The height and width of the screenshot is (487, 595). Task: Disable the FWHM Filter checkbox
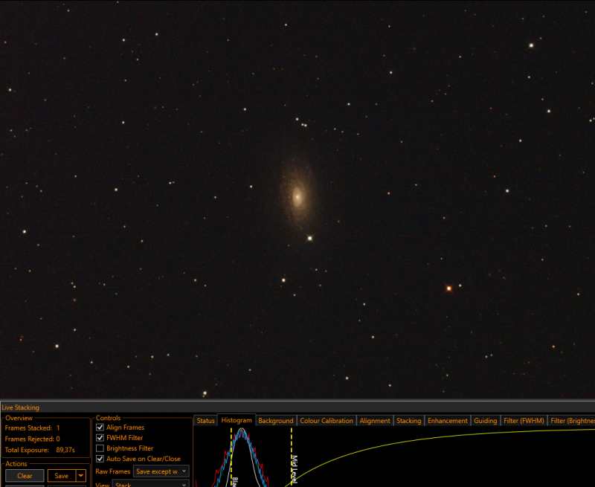pyautogui.click(x=100, y=438)
